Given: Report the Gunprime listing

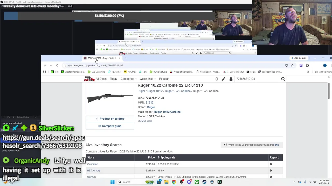Looking at the screenshot, I should (x=271, y=164).
